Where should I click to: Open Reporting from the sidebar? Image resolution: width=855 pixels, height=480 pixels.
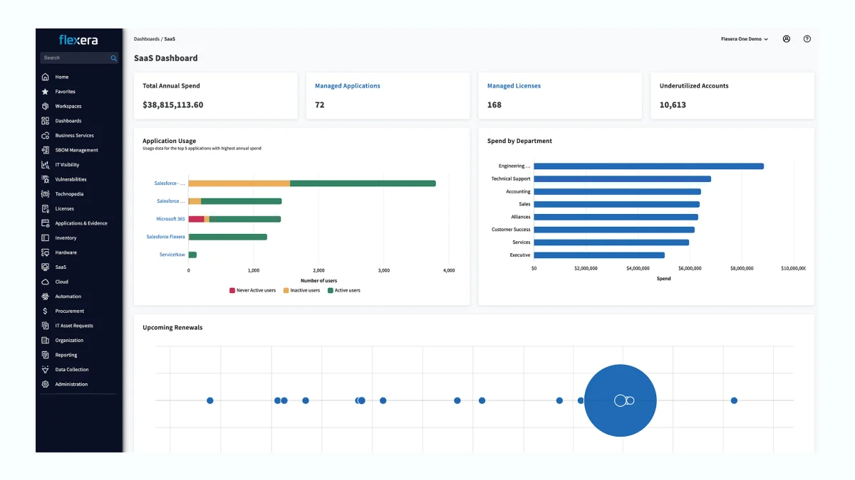pyautogui.click(x=66, y=355)
